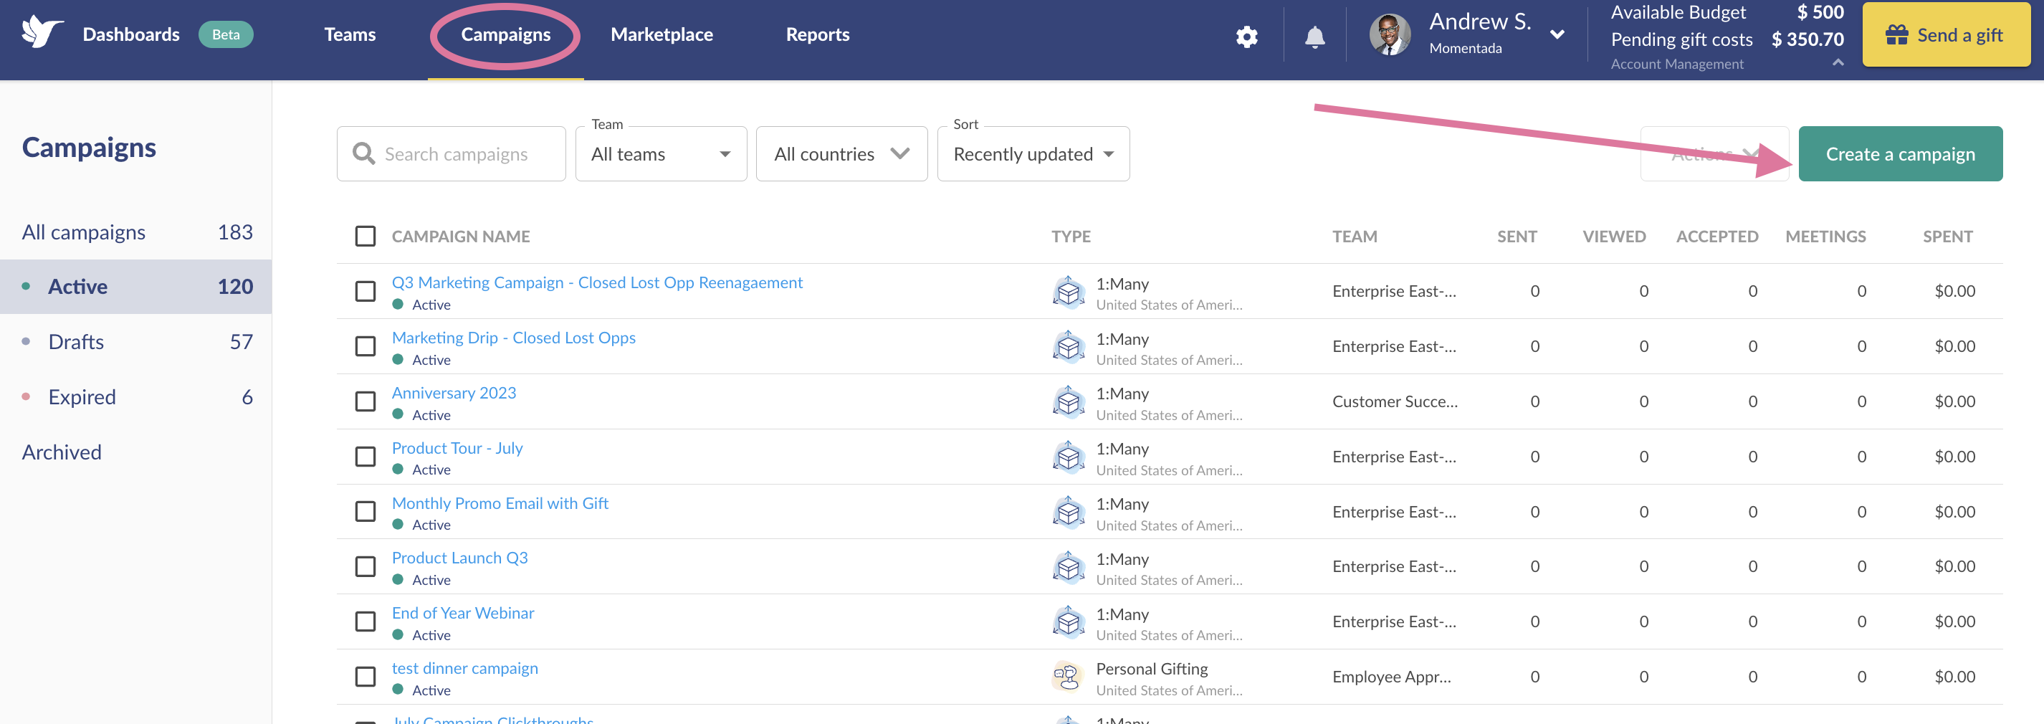Click CAMPAIGN NAME column header
Viewport: 2044px width, 724px height.
tap(460, 237)
